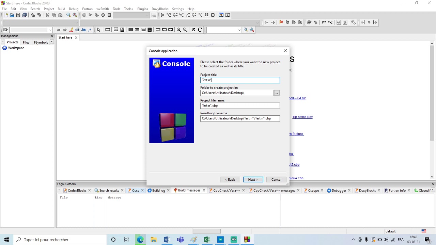The image size is (436, 245).
Task: Switch to the Search results tab
Action: point(109,191)
